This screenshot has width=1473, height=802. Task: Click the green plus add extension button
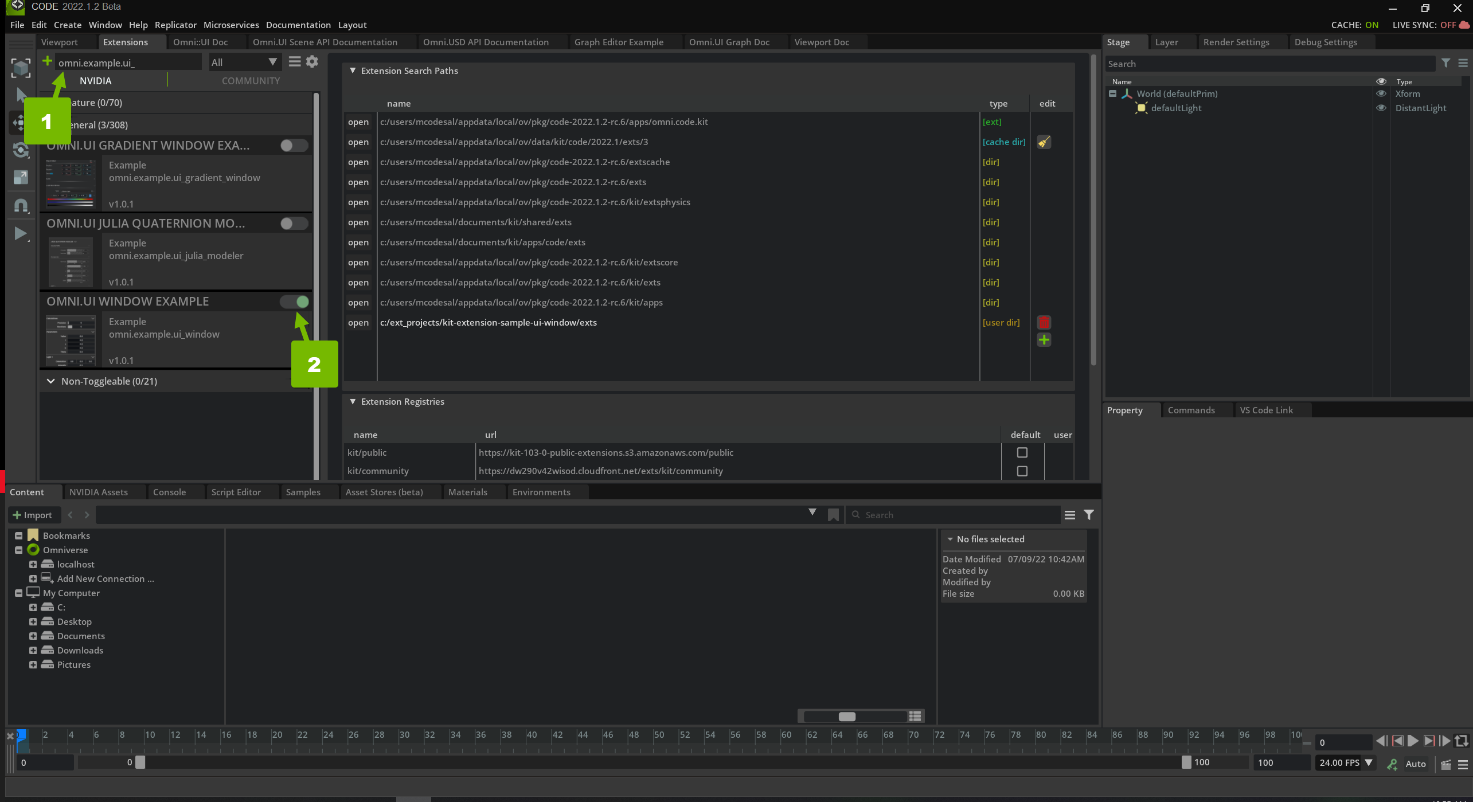tap(47, 61)
